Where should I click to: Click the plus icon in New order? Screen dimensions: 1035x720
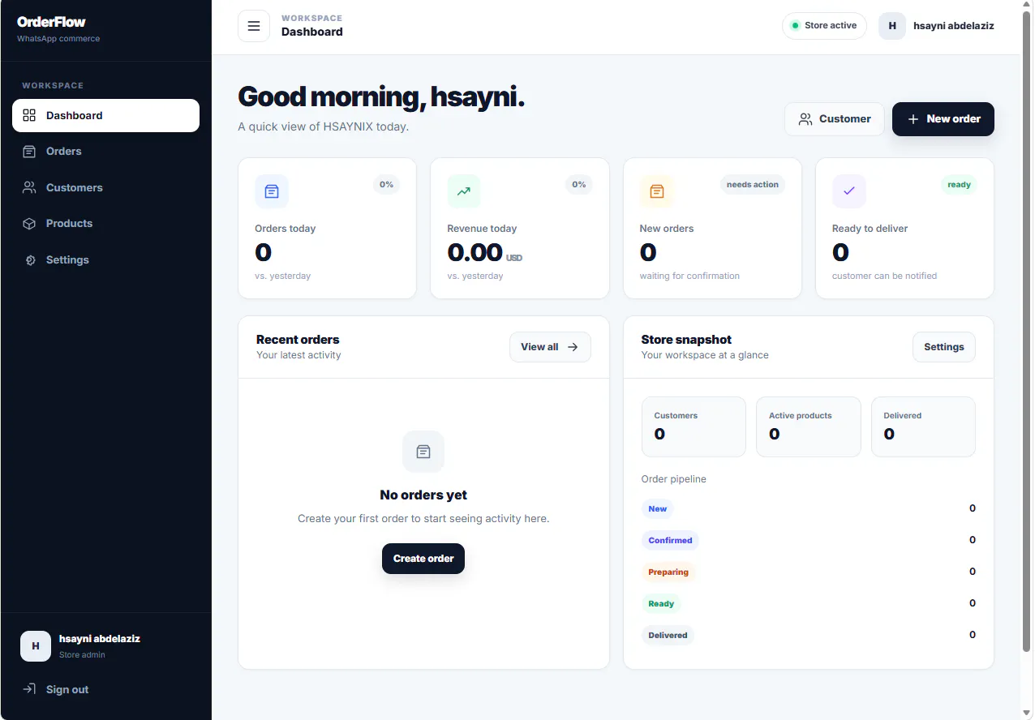click(x=913, y=119)
